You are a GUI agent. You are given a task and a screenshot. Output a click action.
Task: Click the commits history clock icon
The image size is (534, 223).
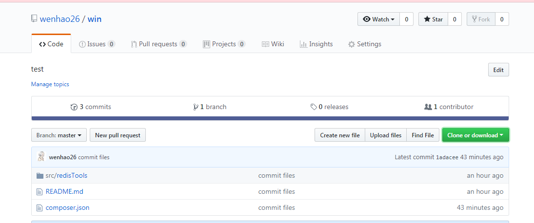pos(74,107)
